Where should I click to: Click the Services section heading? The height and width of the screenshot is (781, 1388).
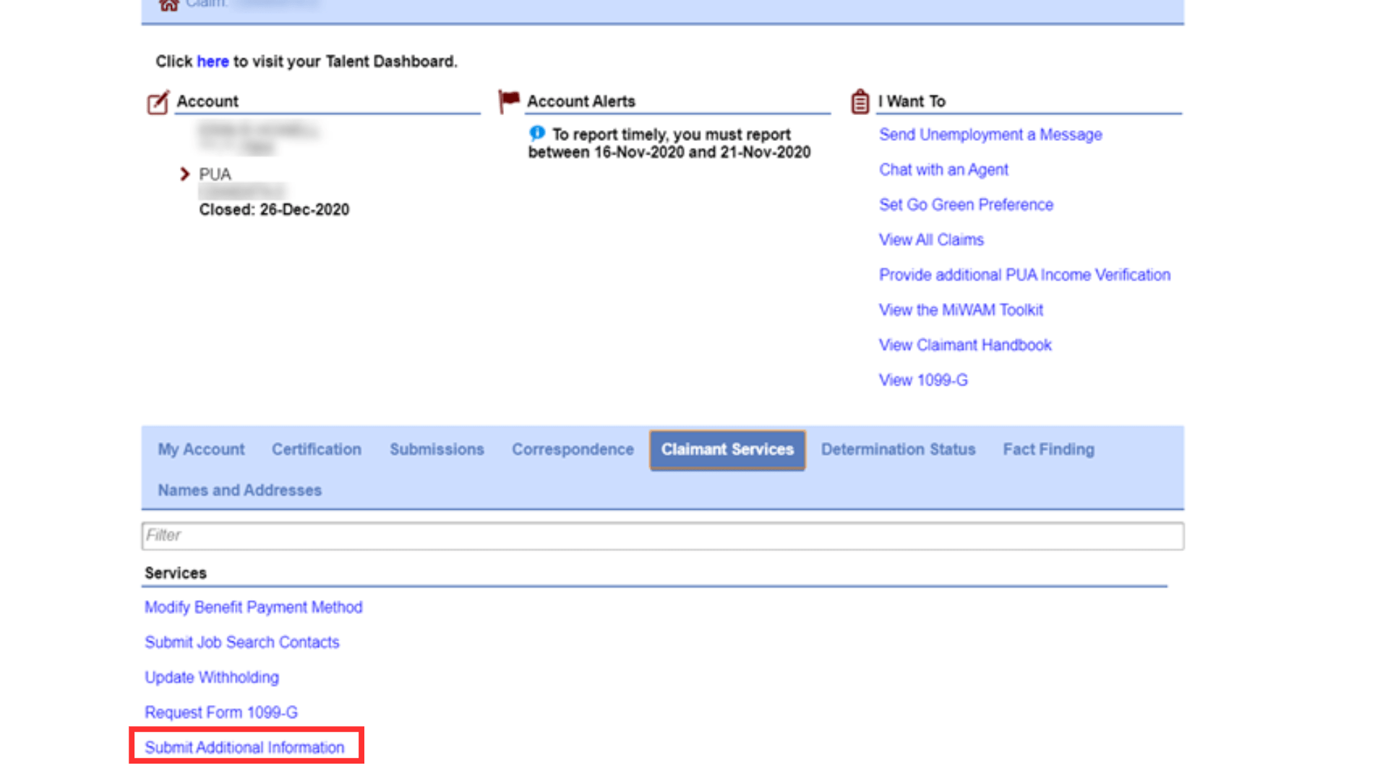[176, 573]
